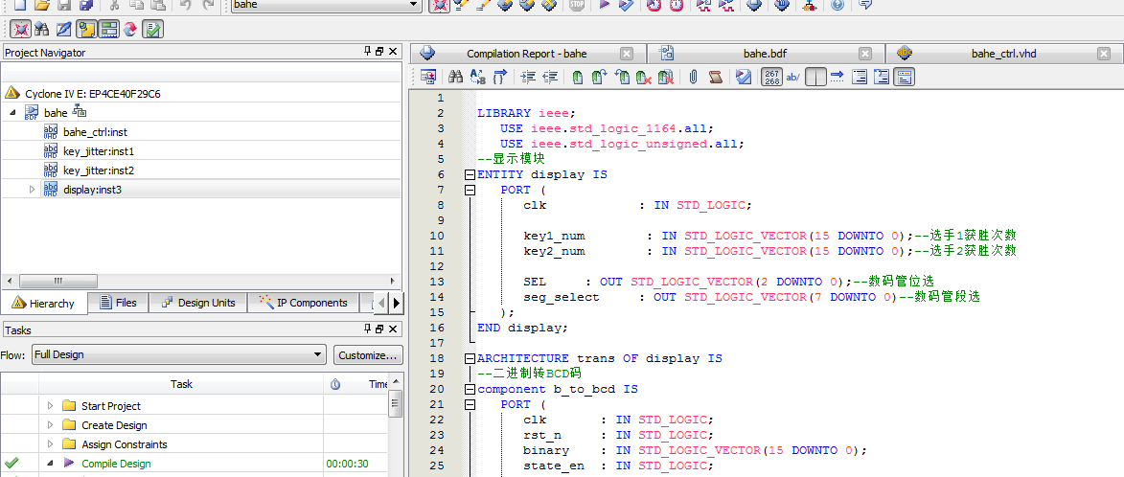
Task: Open the Flow 'Full Design' dropdown
Action: pyautogui.click(x=318, y=355)
